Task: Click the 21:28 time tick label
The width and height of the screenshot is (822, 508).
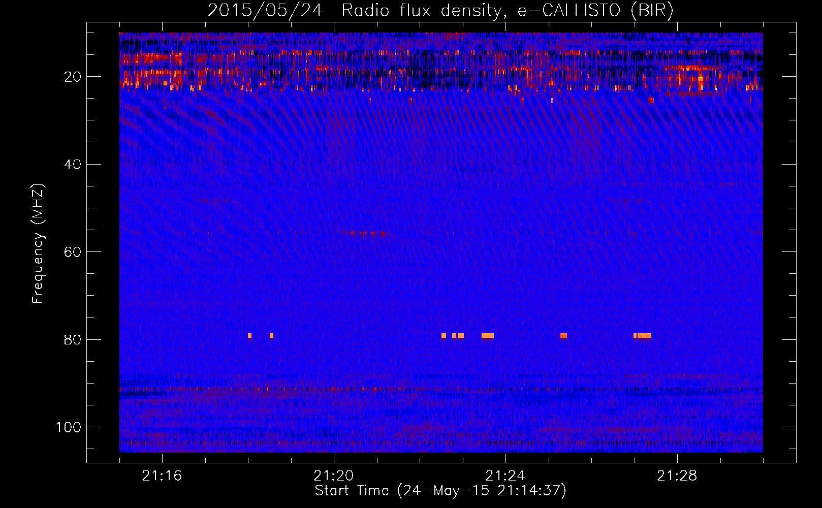Action: point(677,476)
